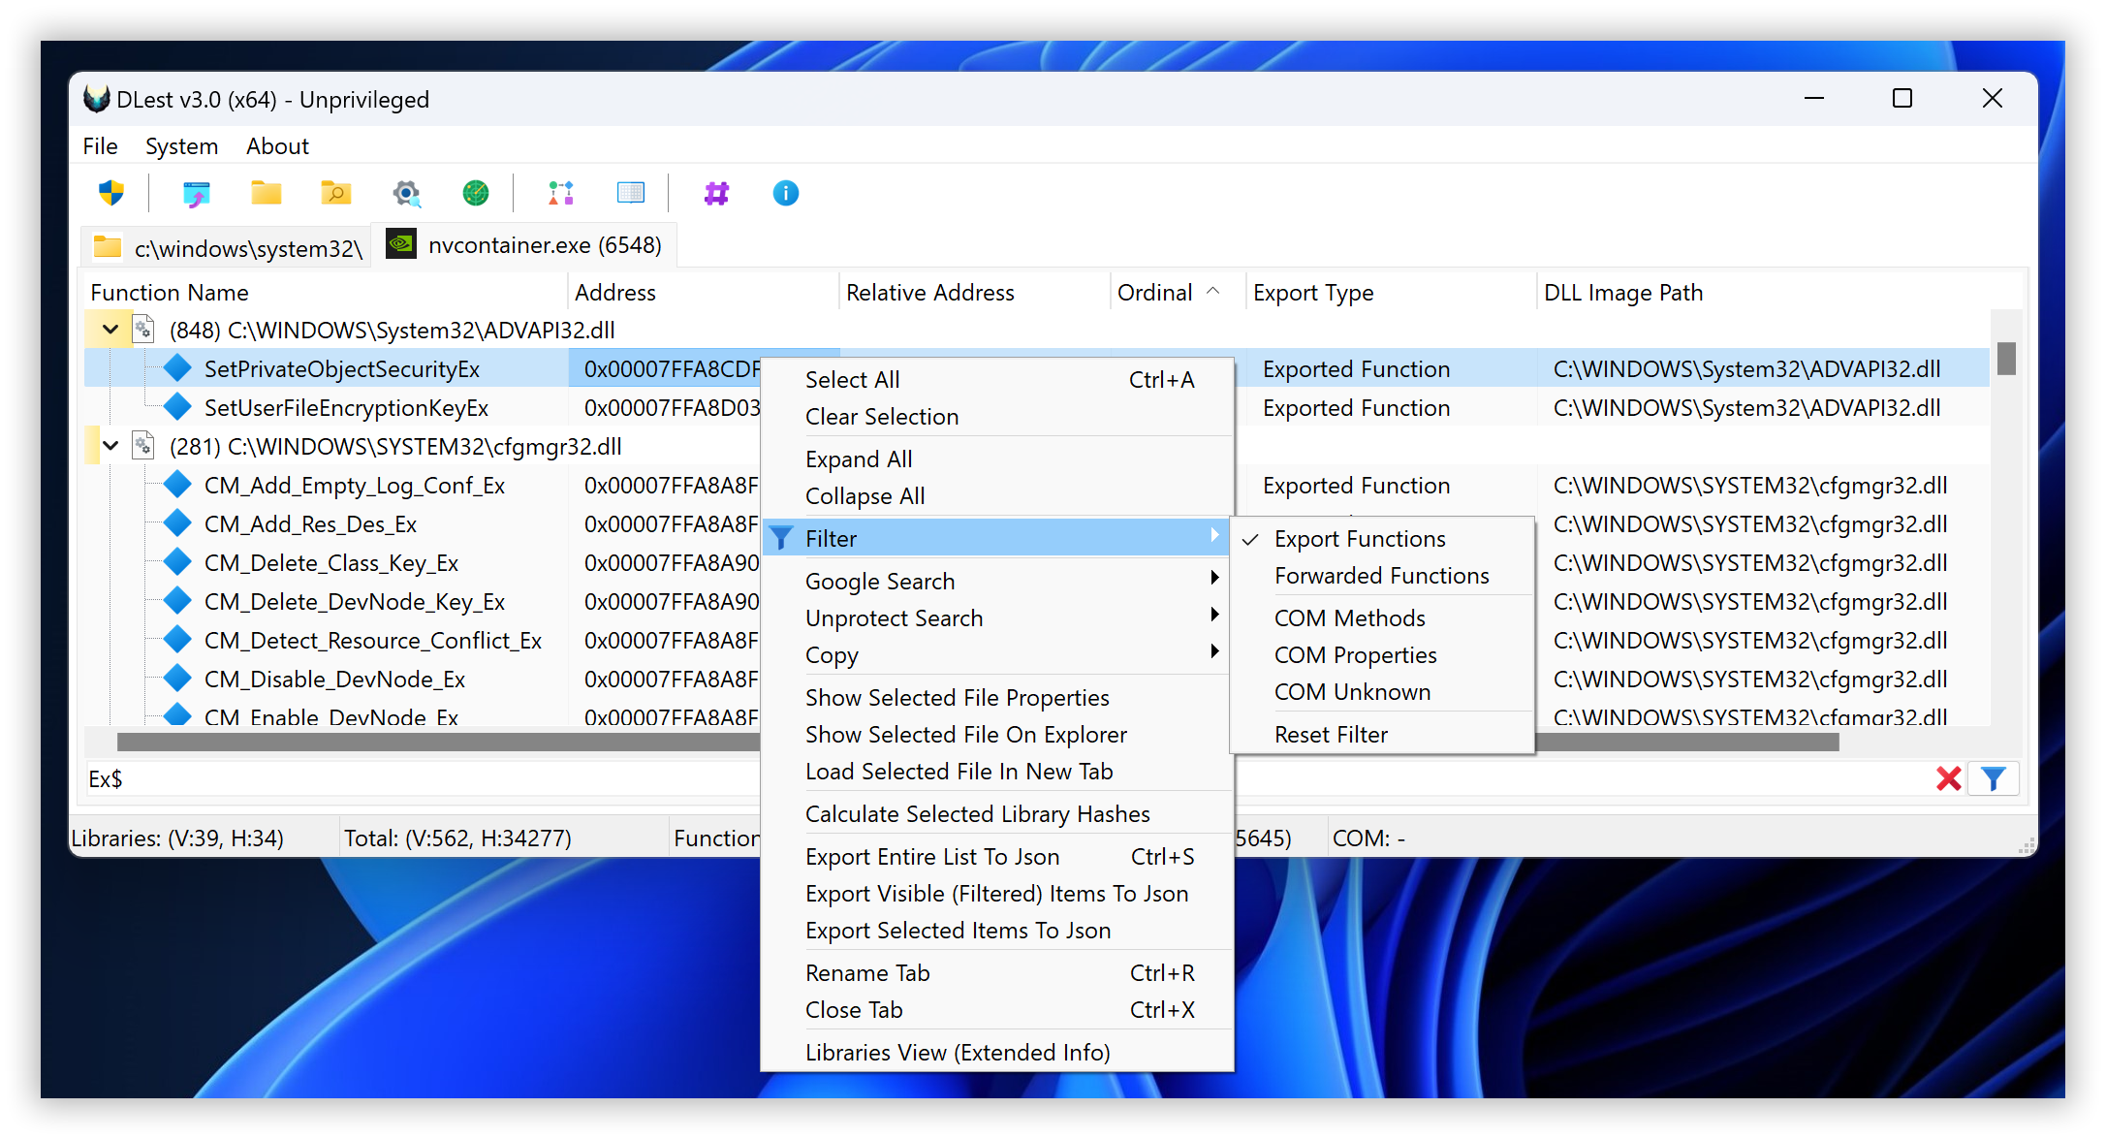This screenshot has width=2106, height=1139.
Task: Click the purple hash symbol icon
Action: (716, 193)
